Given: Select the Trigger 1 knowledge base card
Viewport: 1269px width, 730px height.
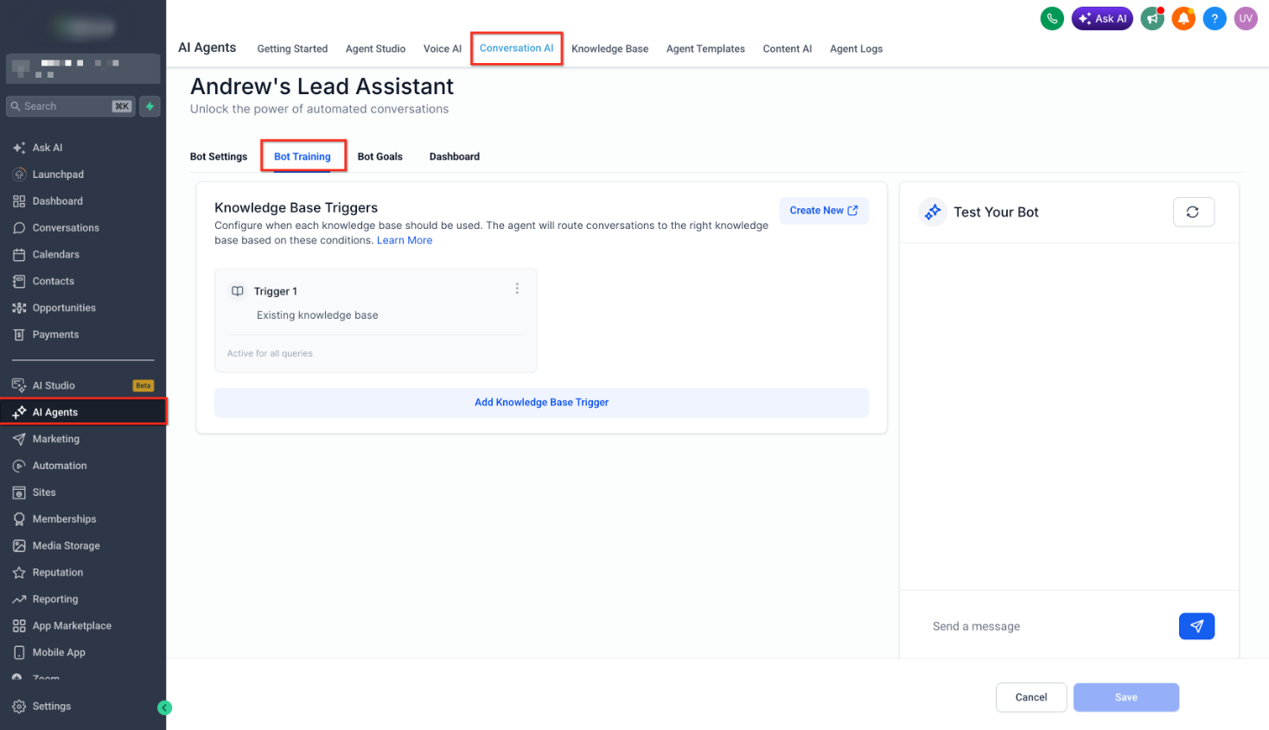Looking at the screenshot, I should pos(376,321).
